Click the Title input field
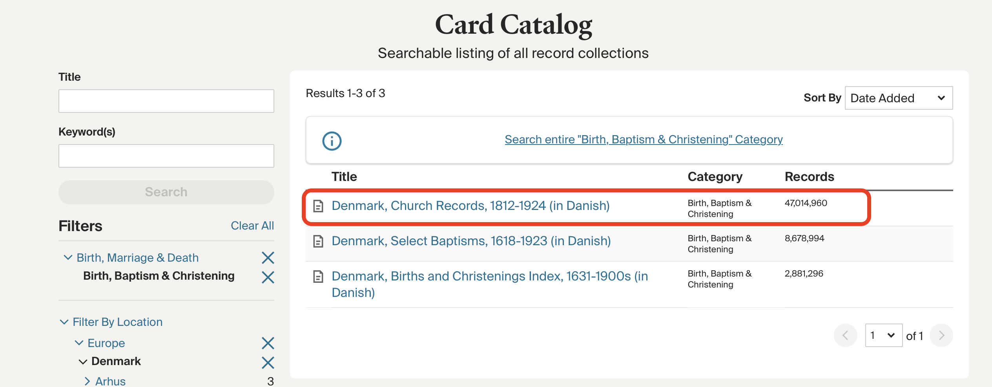 point(166,101)
